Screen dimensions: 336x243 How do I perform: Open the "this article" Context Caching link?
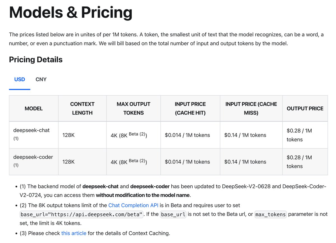pyautogui.click(x=74, y=233)
